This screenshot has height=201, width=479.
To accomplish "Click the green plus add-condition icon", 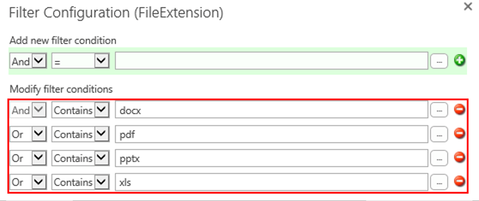I will pyautogui.click(x=459, y=61).
